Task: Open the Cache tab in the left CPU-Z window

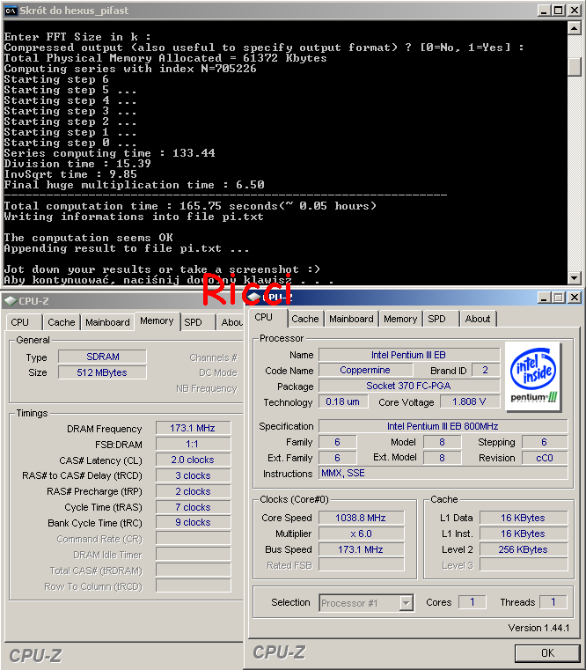Action: coord(61,322)
